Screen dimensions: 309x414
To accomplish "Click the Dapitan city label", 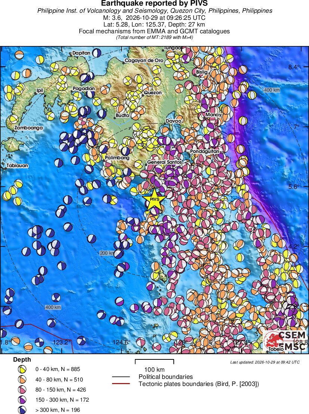I will (81, 53).
